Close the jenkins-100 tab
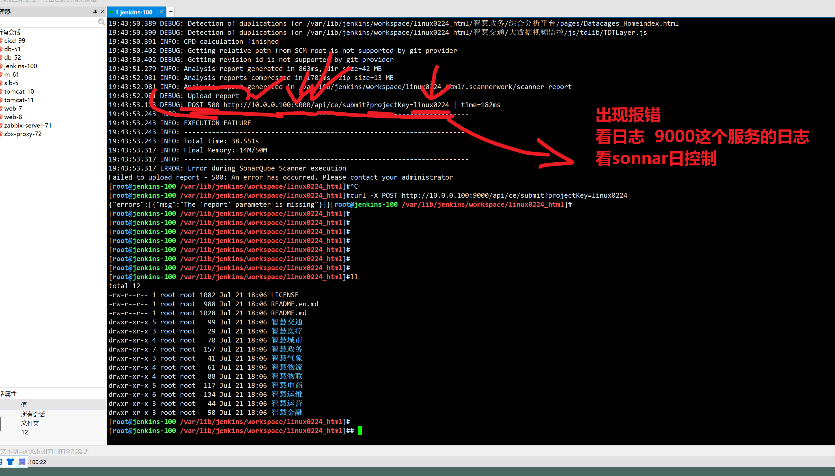Image resolution: width=835 pixels, height=476 pixels. pyautogui.click(x=161, y=12)
